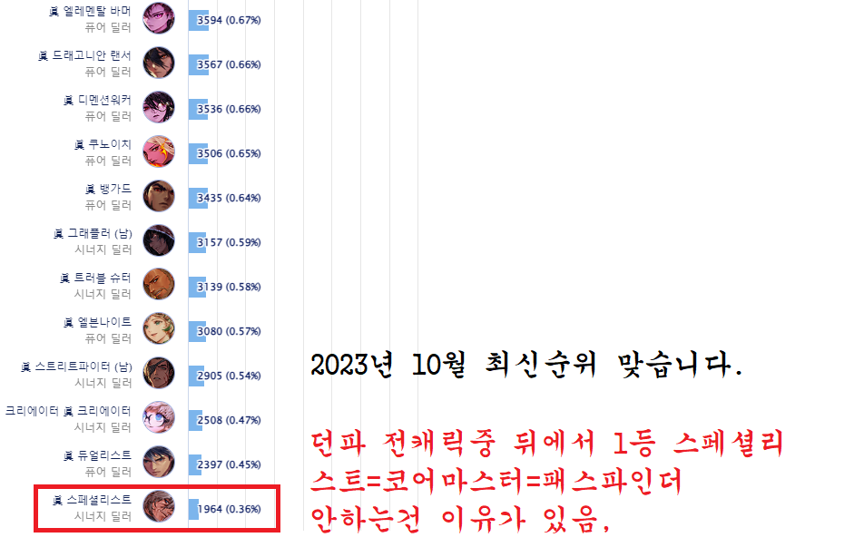Viewport: 864px width, 557px height.
Task: Click the 스트리트파이터 (남) portrait icon
Action: [159, 374]
